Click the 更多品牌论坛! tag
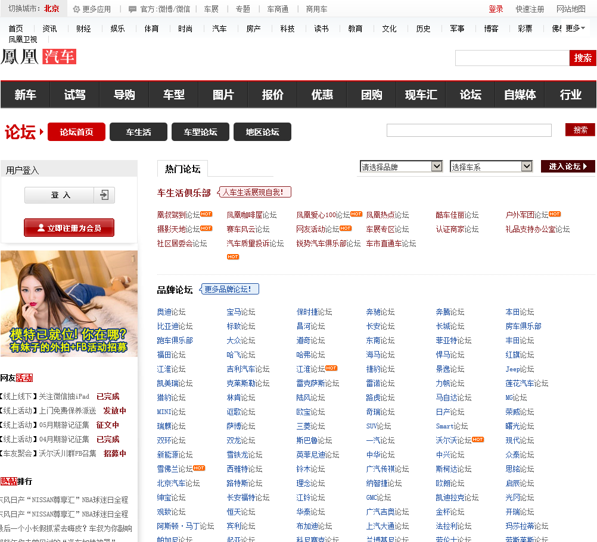The width and height of the screenshot is (597, 542). [229, 289]
